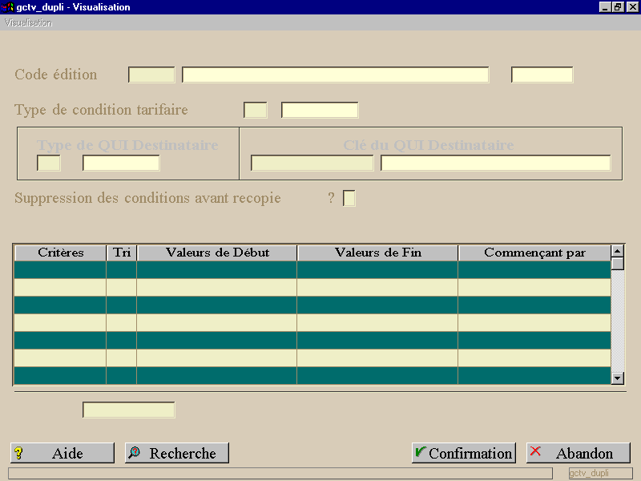Select the Tri column header

click(x=122, y=253)
